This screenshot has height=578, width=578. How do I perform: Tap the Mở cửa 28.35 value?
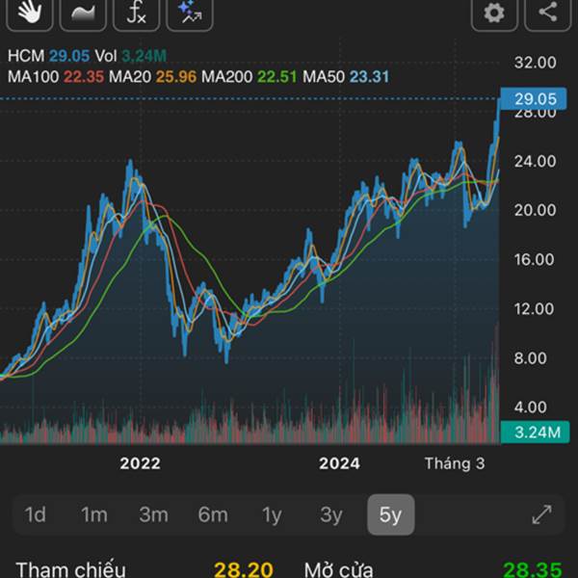(x=533, y=569)
